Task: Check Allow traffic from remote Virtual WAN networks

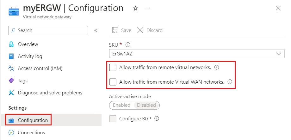Action: pos(113,82)
